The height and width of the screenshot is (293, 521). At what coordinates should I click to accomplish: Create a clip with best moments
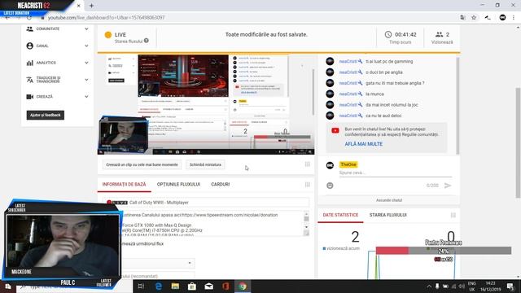tap(142, 164)
